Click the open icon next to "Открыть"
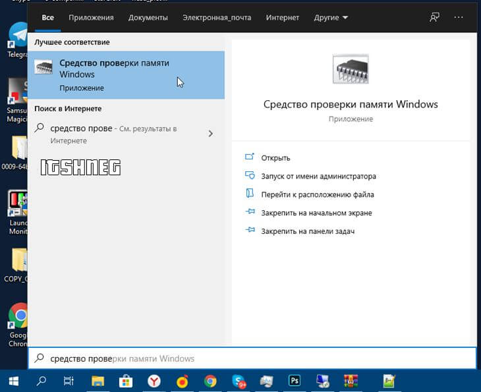 pos(250,157)
